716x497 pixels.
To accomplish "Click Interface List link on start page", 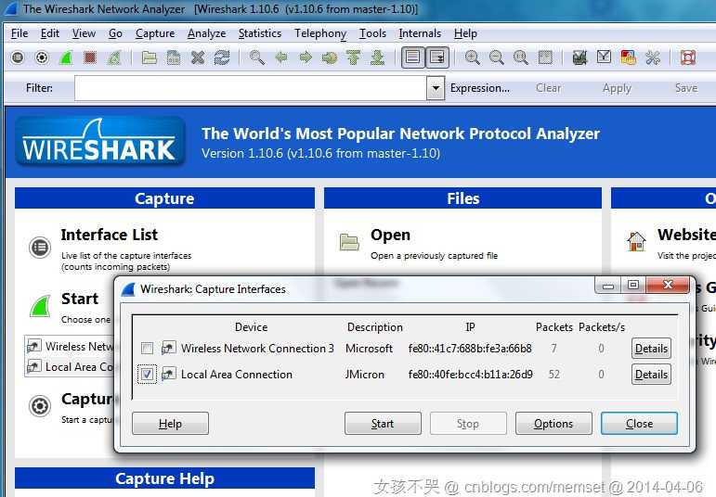I will [110, 235].
